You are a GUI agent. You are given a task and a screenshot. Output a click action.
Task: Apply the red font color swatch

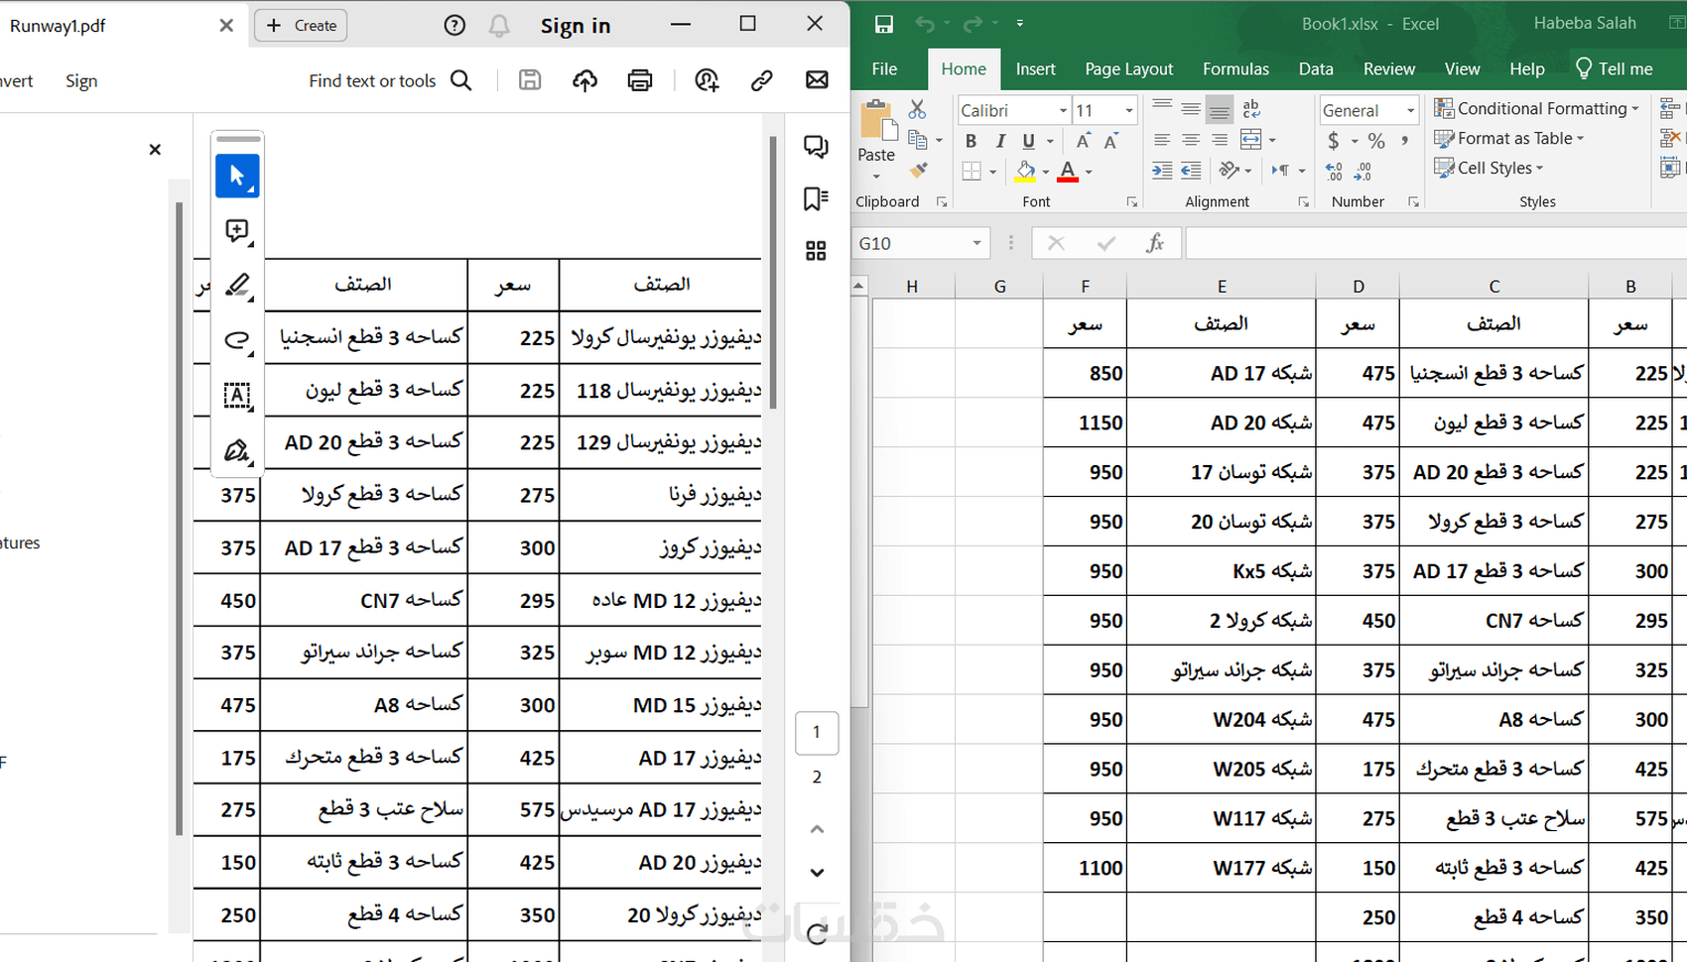[1067, 171]
